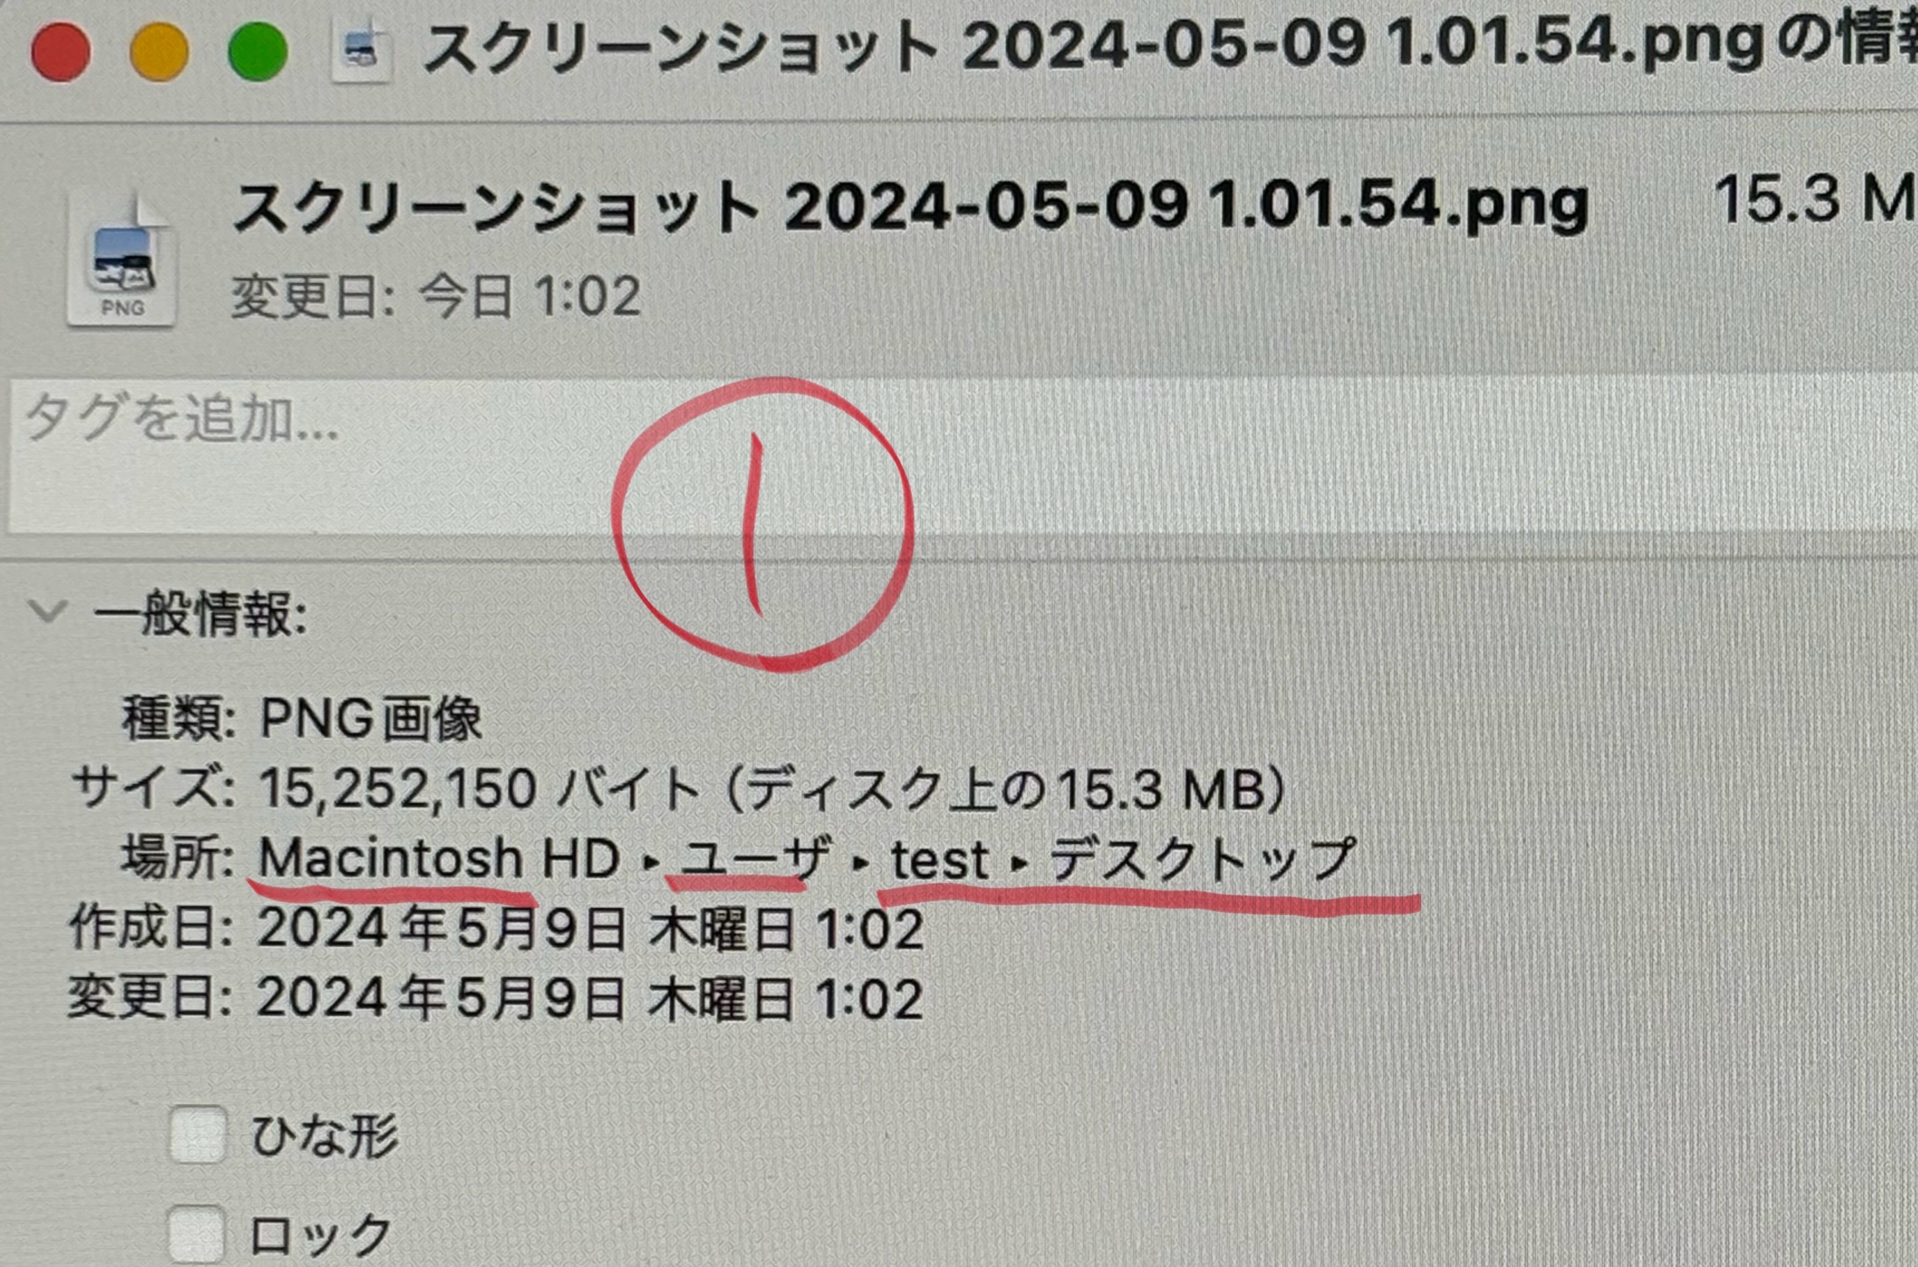The height and width of the screenshot is (1267, 1918).
Task: Toggle the ロック checkbox
Action: click(x=196, y=1233)
